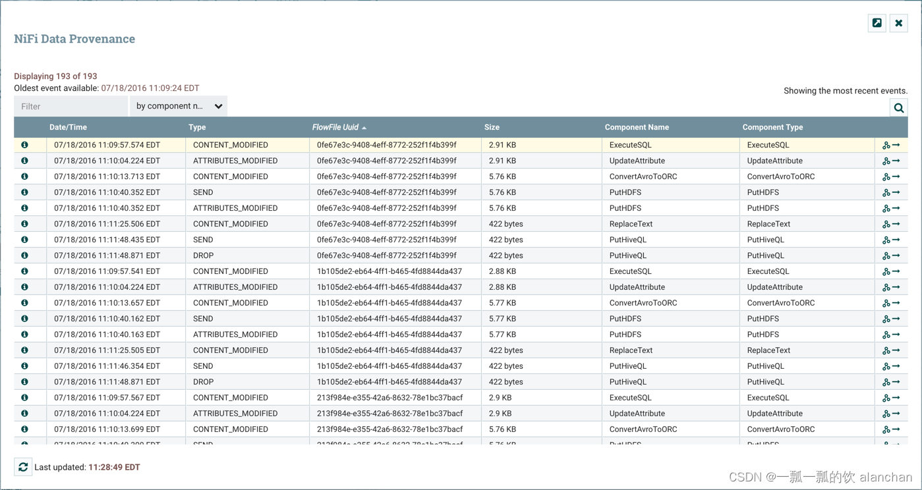The image size is (922, 490).
Task: Click 'Showing the most recent events.' message
Action: click(846, 91)
